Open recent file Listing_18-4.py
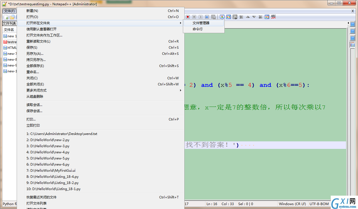 coord(101,177)
